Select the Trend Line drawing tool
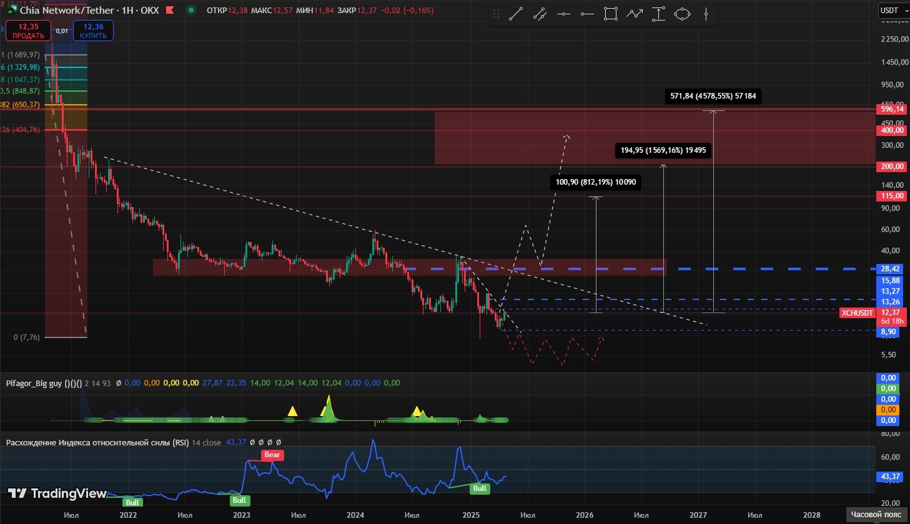This screenshot has width=910, height=524. pos(515,14)
